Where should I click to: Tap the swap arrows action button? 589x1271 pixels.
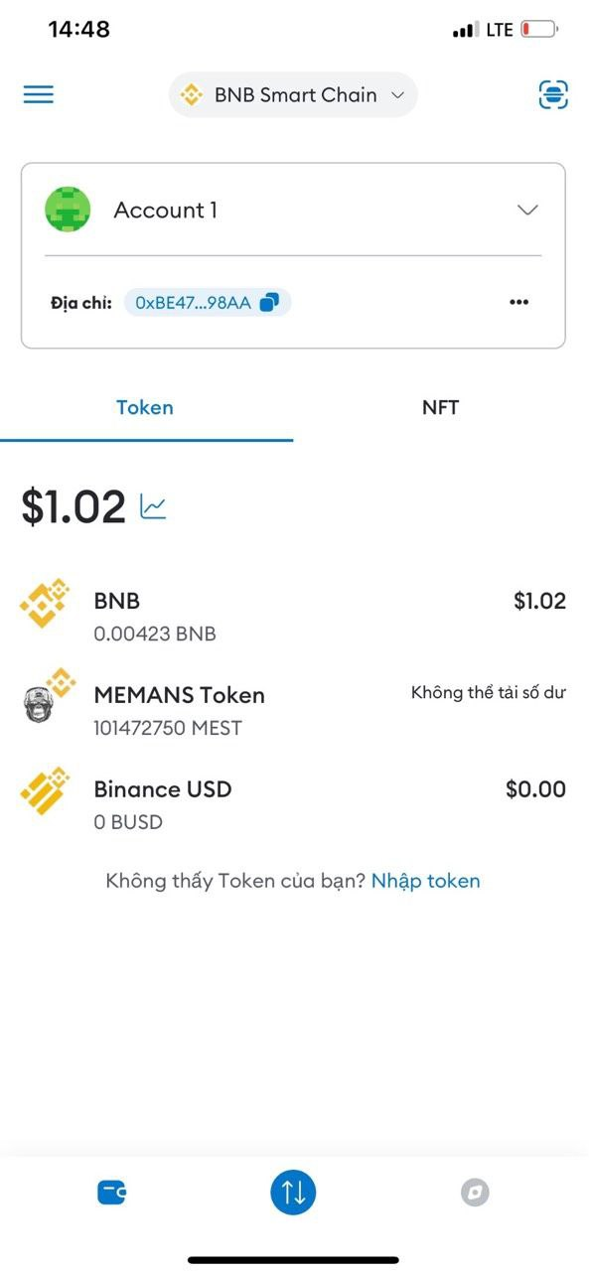293,1192
